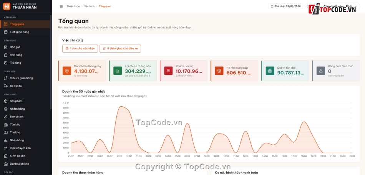Select the Xe vận tải truck icon
This screenshot has height=175, width=365.
pos(6,86)
